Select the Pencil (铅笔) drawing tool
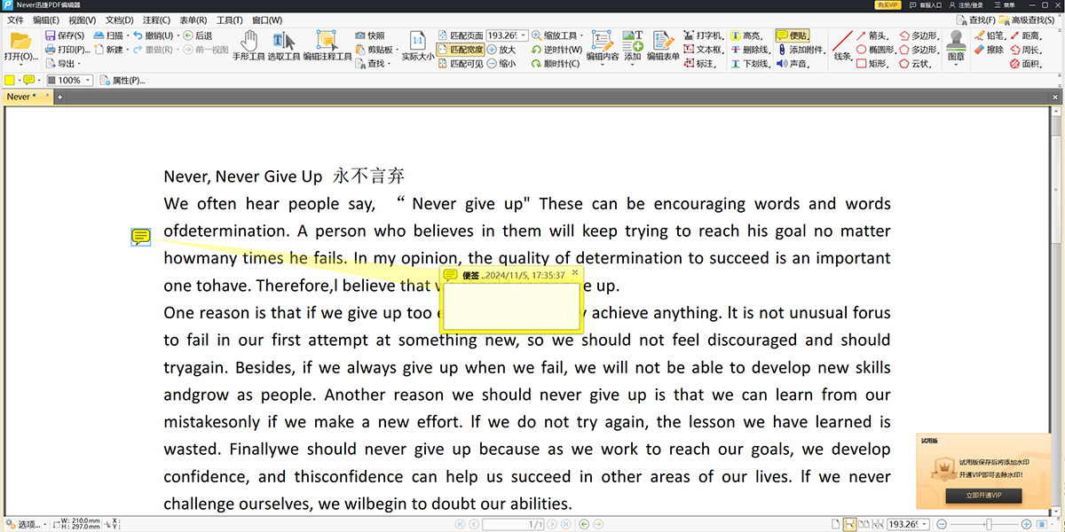The width and height of the screenshot is (1065, 532). (x=989, y=35)
